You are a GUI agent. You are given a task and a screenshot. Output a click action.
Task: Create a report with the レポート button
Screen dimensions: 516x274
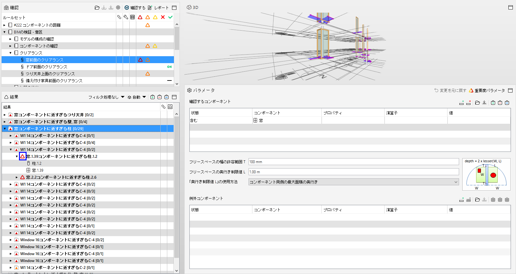point(158,8)
